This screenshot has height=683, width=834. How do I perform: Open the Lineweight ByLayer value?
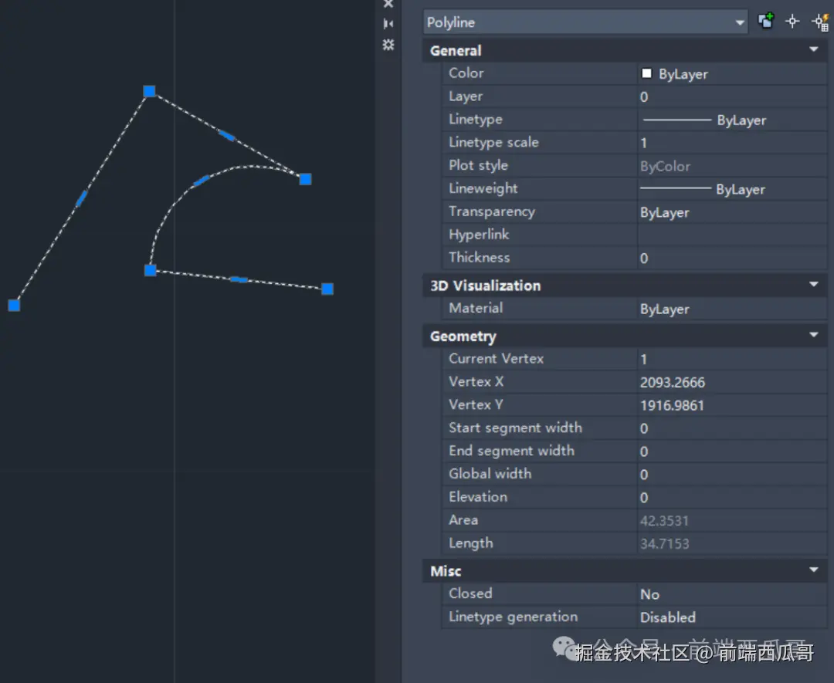click(732, 189)
